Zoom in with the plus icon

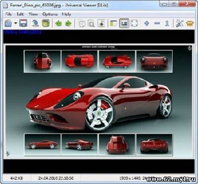pyautogui.click(x=147, y=23)
